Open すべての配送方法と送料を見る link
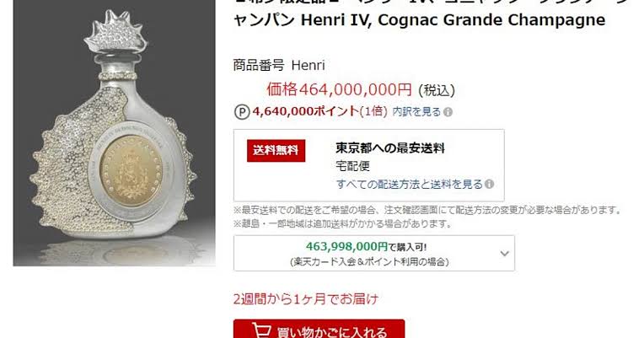644x338 pixels. 410,184
